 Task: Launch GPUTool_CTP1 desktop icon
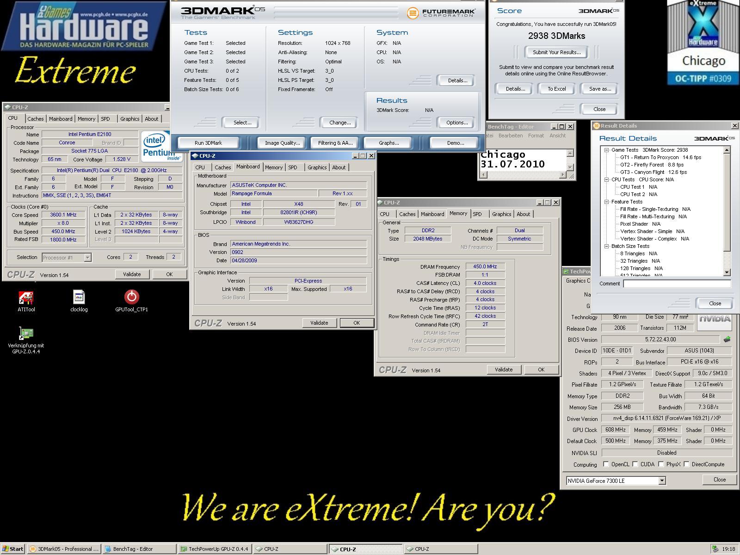click(132, 297)
